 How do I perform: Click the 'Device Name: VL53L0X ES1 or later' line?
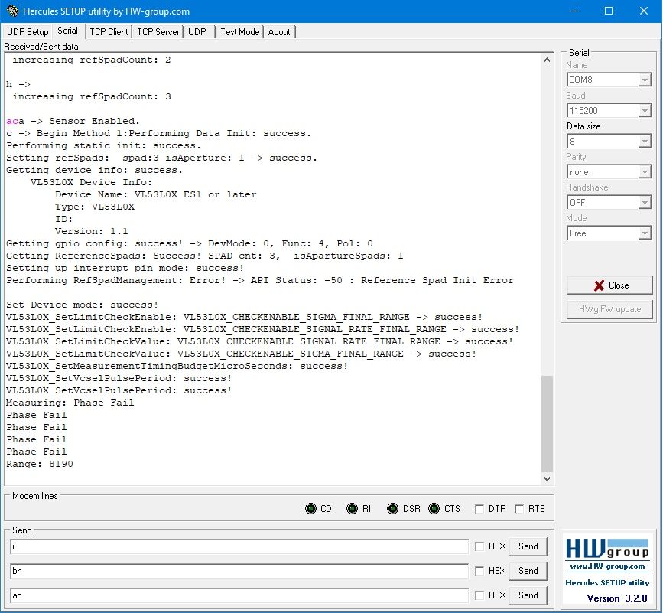[155, 194]
